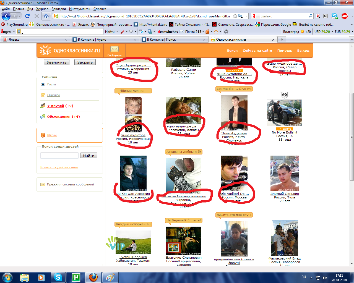Open the list all tabs dropdown
The width and height of the screenshot is (354, 283).
click(x=352, y=40)
